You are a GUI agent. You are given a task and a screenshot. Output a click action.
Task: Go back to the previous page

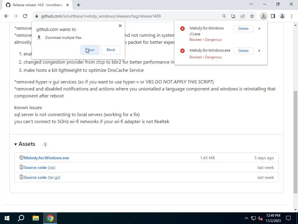point(6,16)
